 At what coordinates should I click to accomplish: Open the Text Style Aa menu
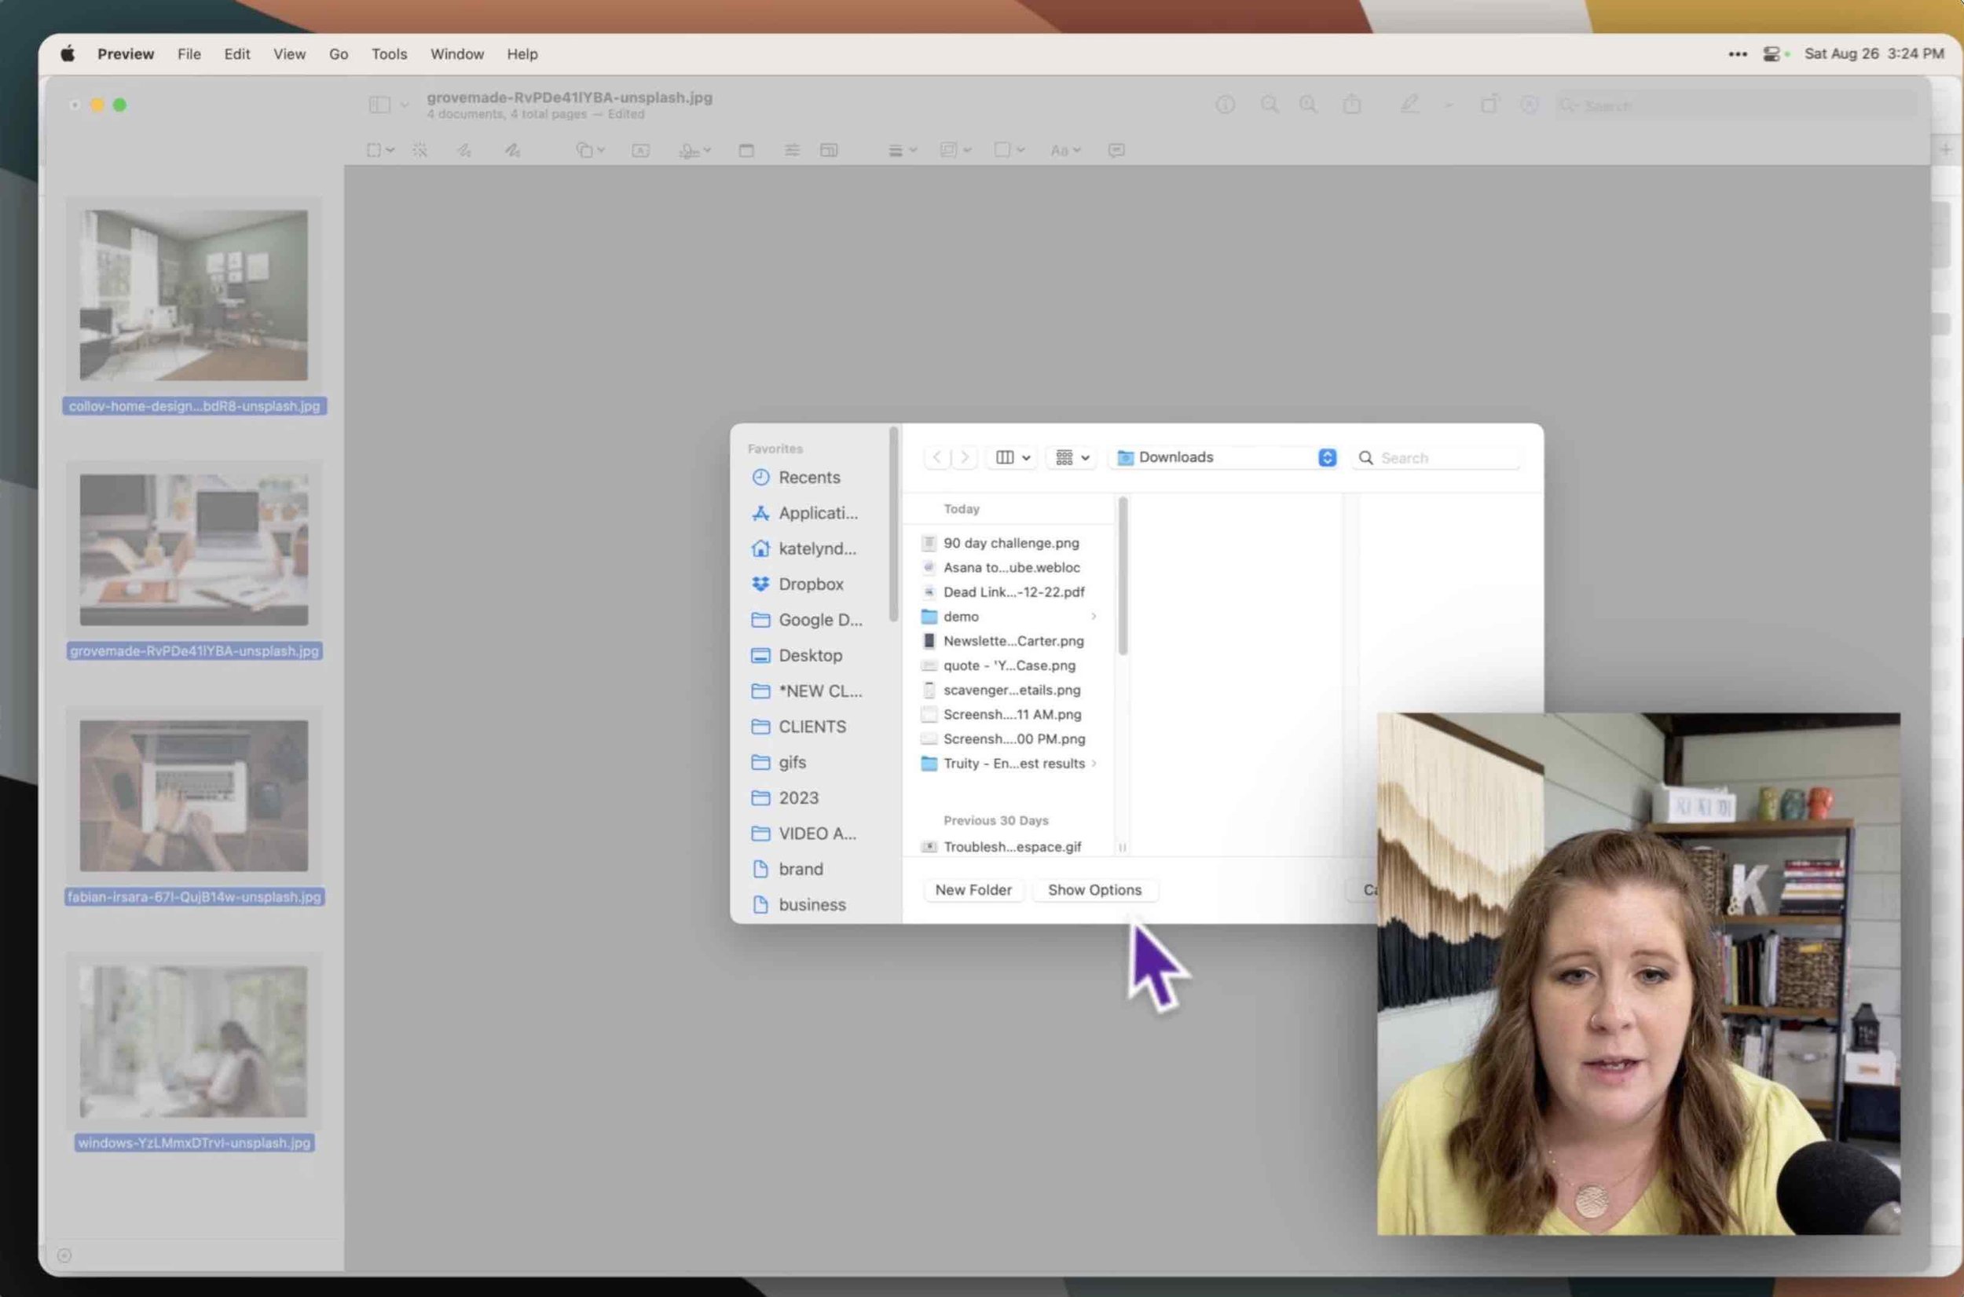click(1065, 150)
